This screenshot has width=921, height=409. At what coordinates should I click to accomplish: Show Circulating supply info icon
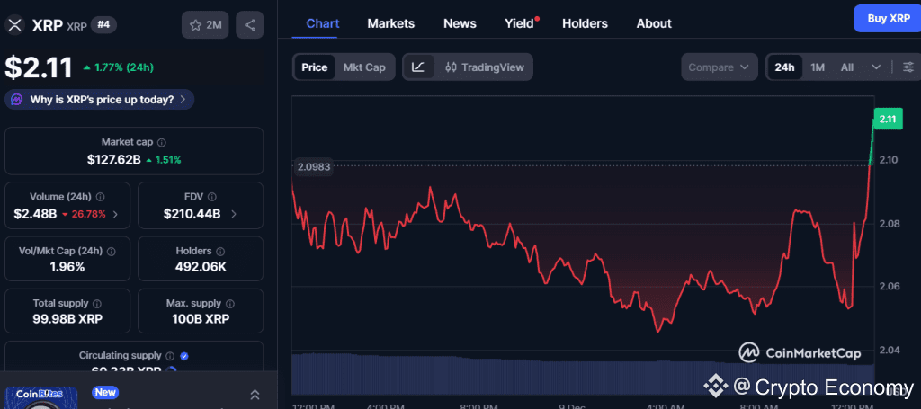click(170, 356)
